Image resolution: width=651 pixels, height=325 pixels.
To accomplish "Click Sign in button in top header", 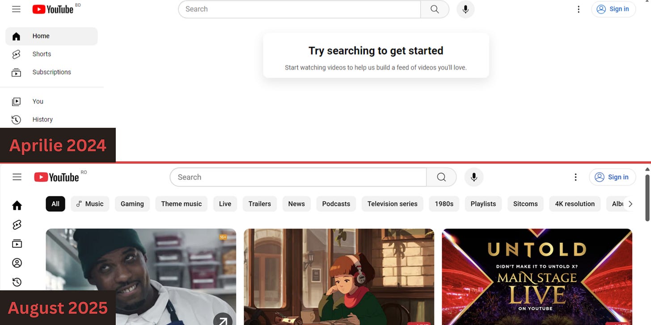I will point(613,9).
